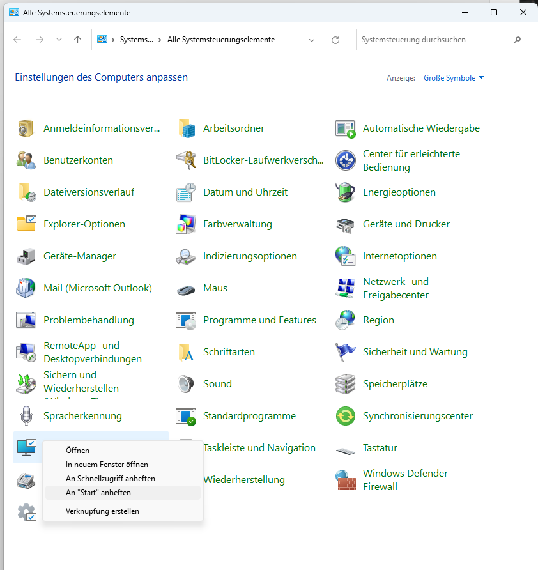Open the Geräte-Manager
538x570 pixels.
point(78,256)
